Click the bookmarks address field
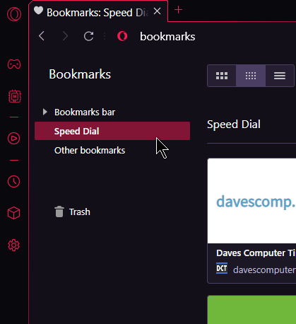Image resolution: width=296 pixels, height=324 pixels. point(167,37)
